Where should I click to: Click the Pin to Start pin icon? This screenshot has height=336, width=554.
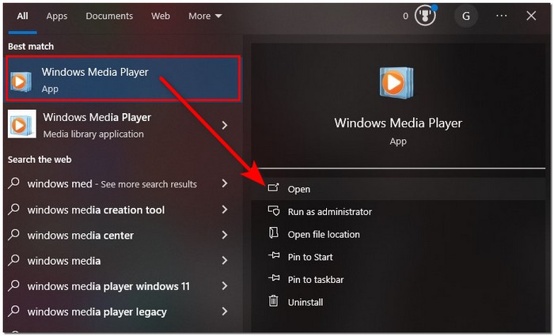coord(274,255)
